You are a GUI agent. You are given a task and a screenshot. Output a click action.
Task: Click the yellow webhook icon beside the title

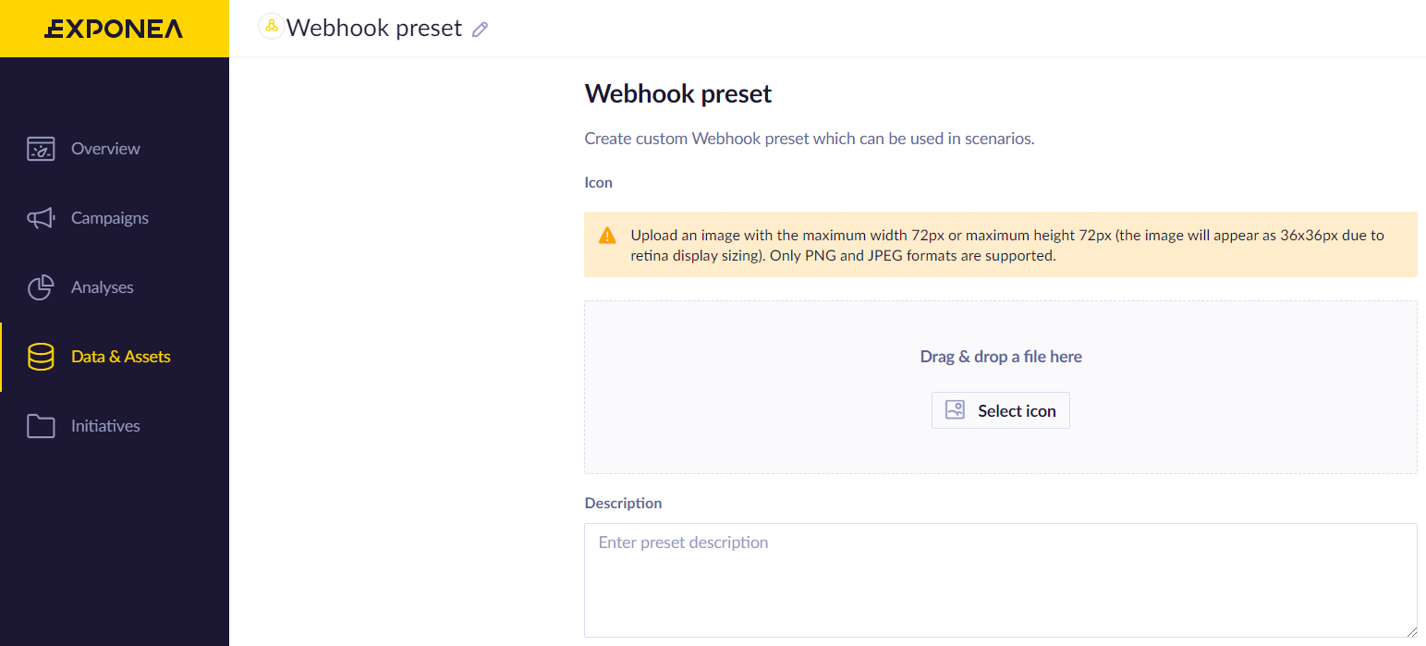coord(271,27)
